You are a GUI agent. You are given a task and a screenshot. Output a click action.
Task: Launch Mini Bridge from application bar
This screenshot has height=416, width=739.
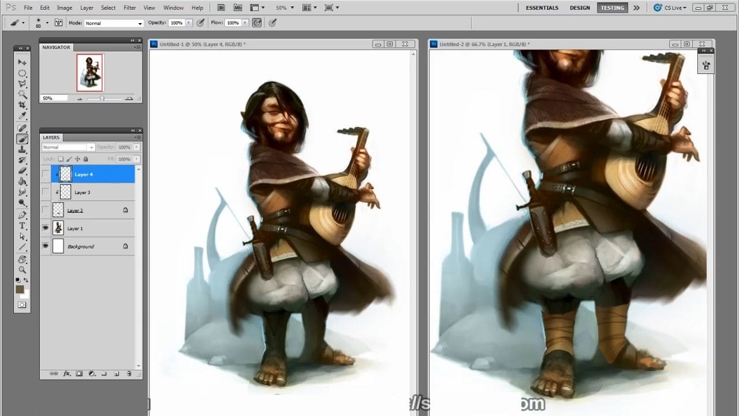point(238,8)
